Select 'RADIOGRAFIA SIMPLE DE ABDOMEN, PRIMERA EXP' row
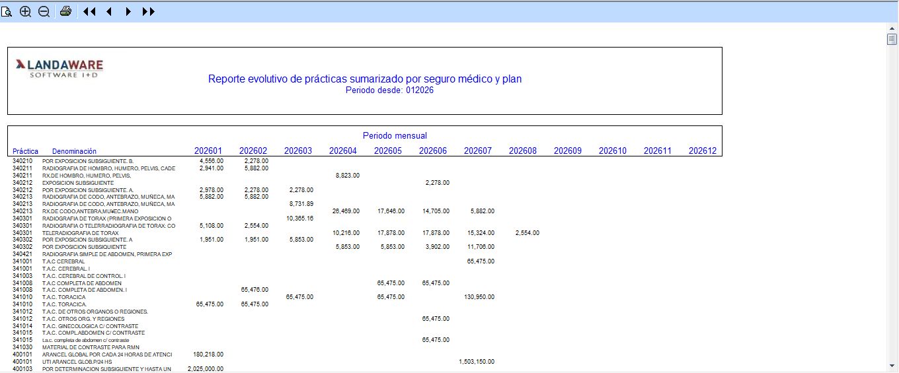The height and width of the screenshot is (373, 899). coord(107,255)
